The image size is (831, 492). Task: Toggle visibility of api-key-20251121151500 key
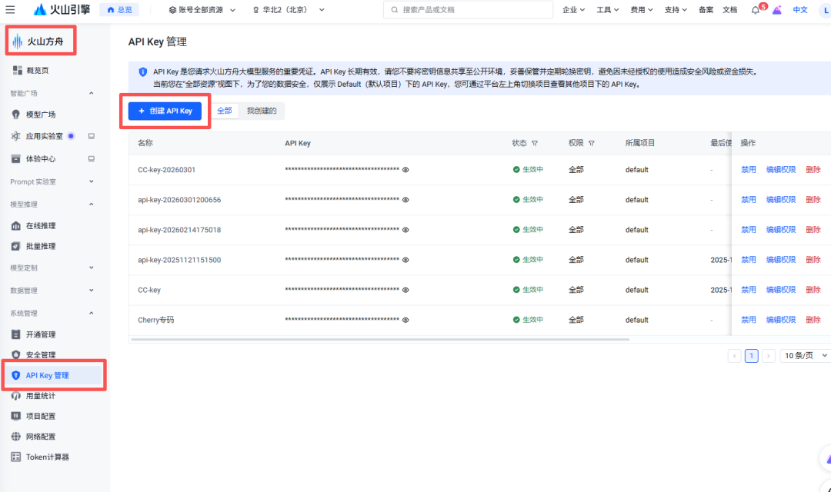point(405,260)
